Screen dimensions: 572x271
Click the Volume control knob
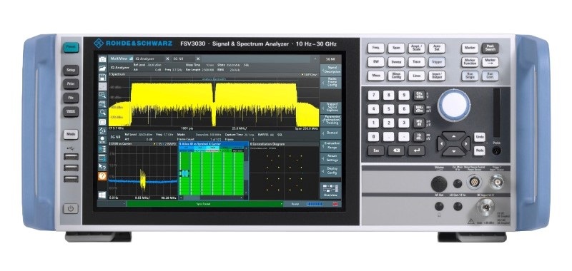coord(439,184)
